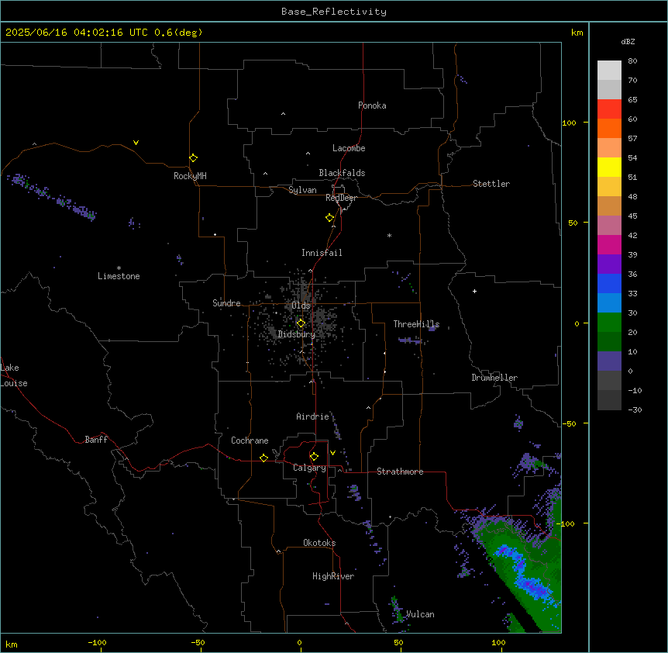Click the ThreeHills label
Screen dimensions: 668x653
click(x=416, y=324)
